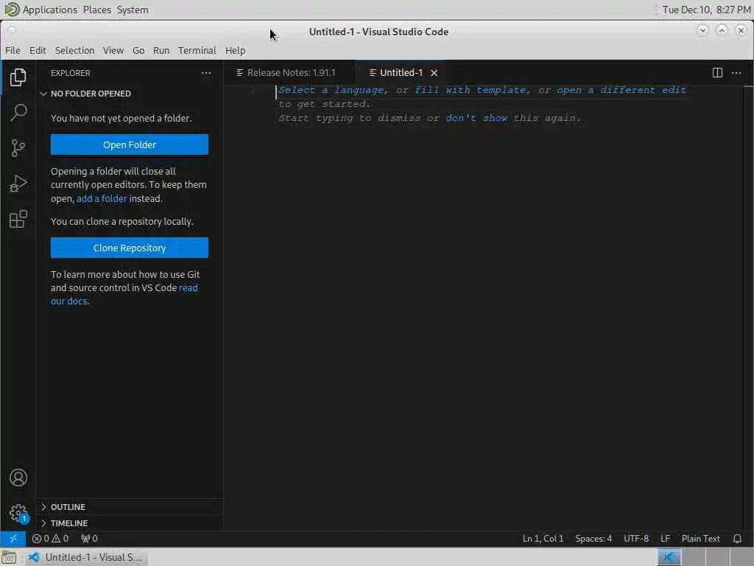Expand the Timeline section
Image resolution: width=754 pixels, height=566 pixels.
point(130,523)
